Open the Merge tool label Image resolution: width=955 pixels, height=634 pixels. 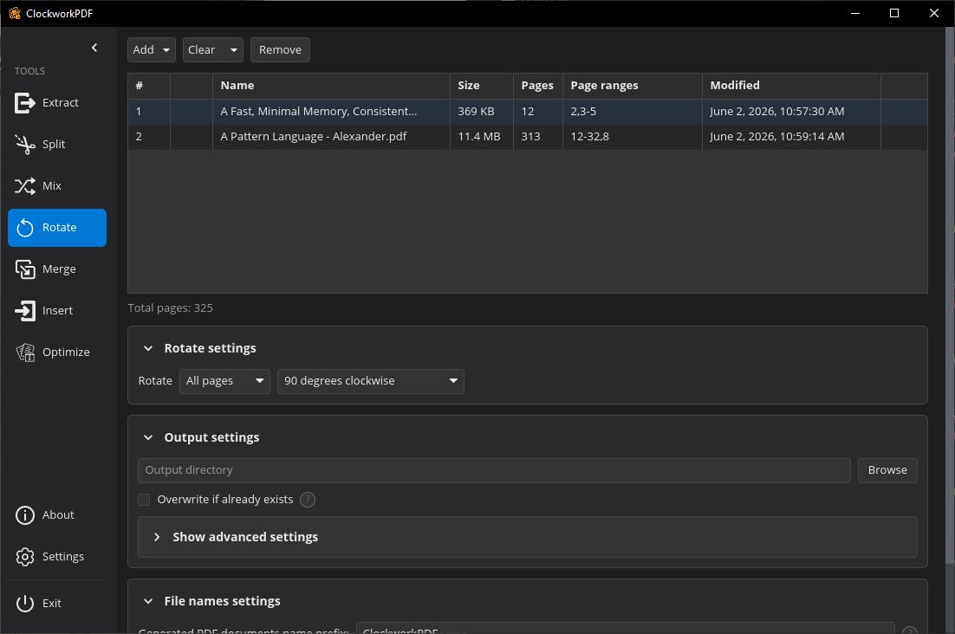59,269
